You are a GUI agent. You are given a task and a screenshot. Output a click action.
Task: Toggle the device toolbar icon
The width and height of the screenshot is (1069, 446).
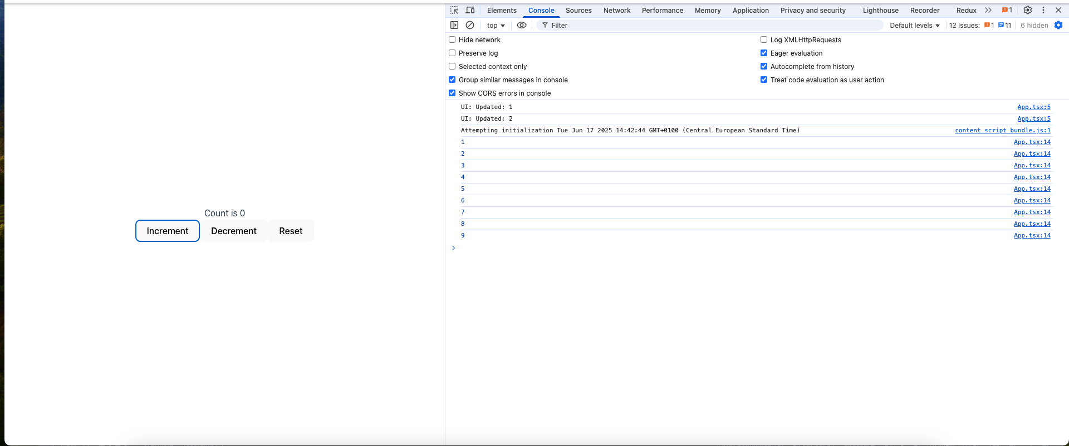click(470, 10)
